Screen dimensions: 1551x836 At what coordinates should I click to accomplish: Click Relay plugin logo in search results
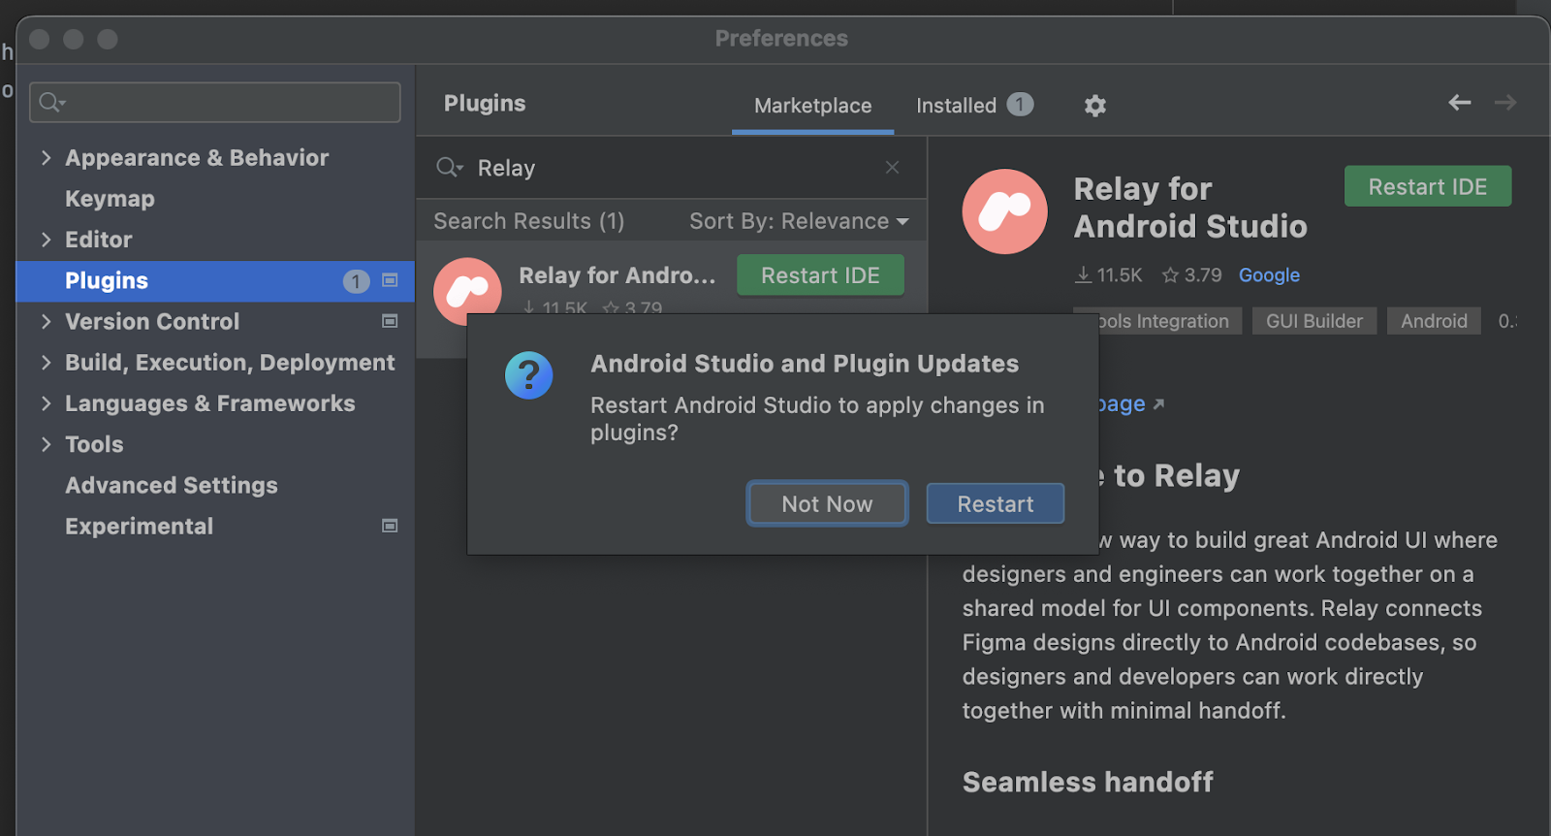467,290
